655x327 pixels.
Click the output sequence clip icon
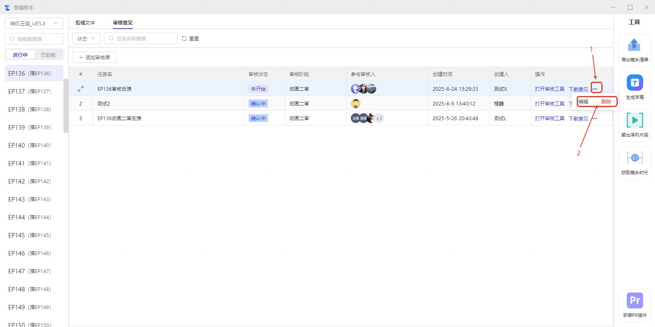tap(635, 121)
